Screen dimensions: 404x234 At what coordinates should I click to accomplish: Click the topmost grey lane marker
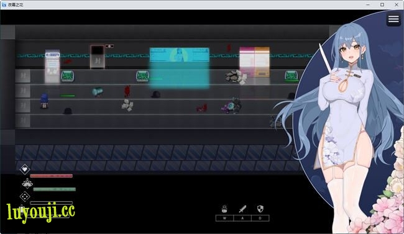[x=22, y=76]
